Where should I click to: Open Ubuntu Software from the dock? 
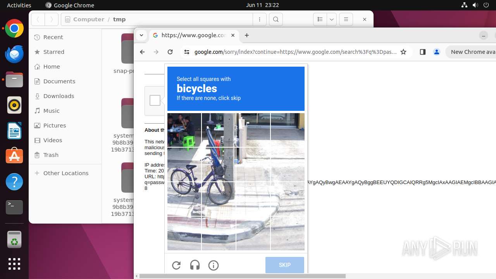(14, 156)
